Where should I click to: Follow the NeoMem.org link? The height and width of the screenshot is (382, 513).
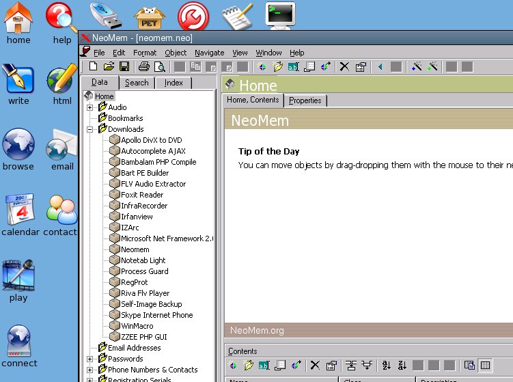pos(257,330)
